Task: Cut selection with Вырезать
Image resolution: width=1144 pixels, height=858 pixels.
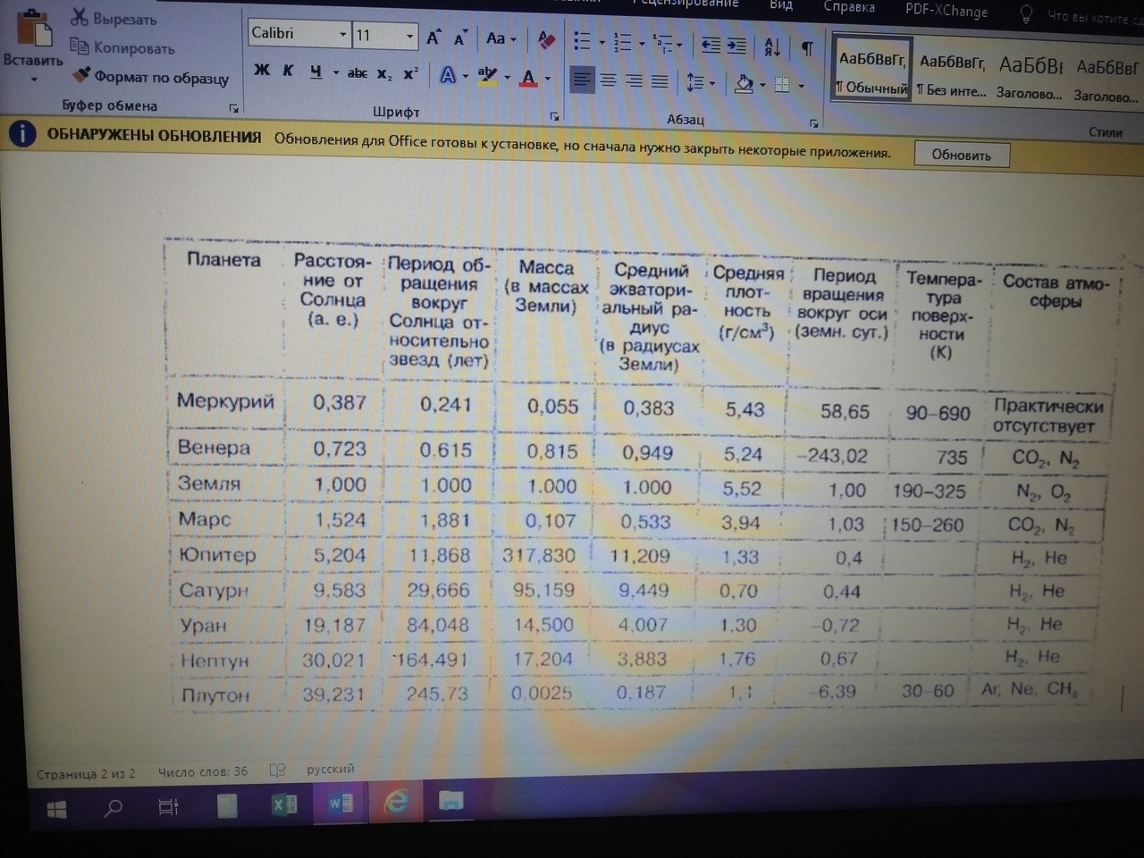Action: click(114, 18)
